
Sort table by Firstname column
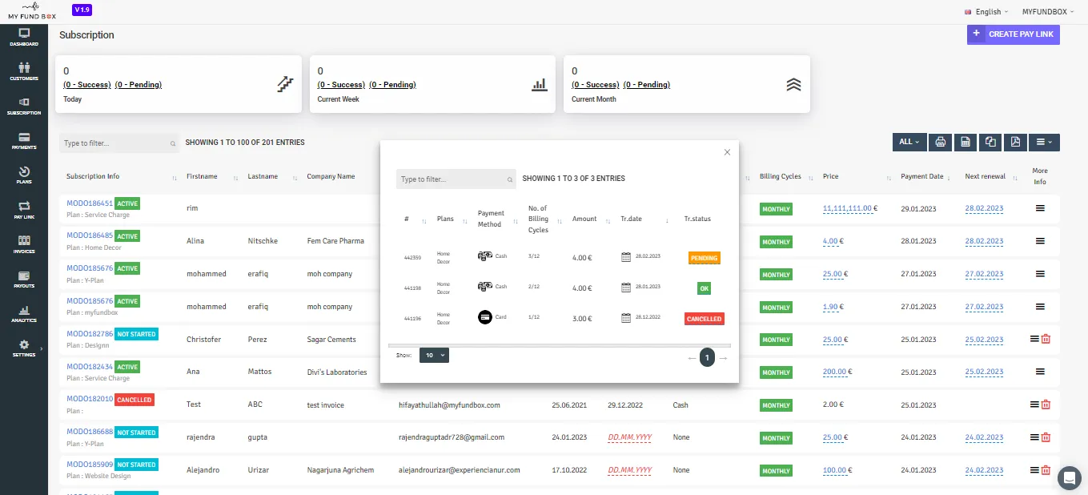coord(211,177)
